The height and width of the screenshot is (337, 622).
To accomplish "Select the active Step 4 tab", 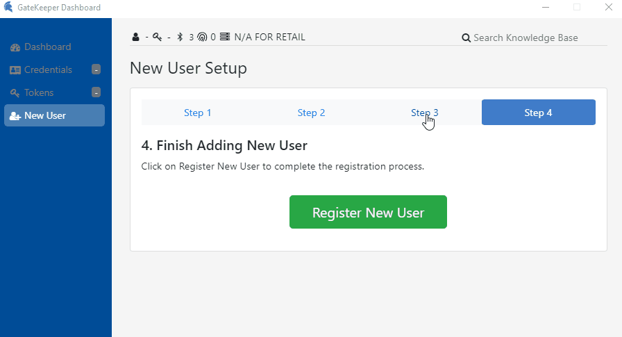I will point(538,113).
